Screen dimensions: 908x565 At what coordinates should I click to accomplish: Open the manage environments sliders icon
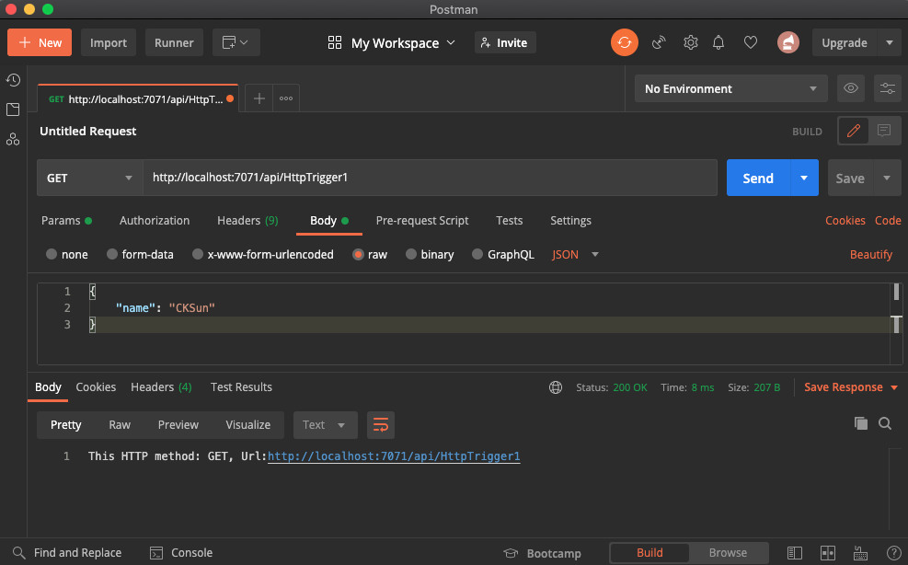[x=887, y=88]
